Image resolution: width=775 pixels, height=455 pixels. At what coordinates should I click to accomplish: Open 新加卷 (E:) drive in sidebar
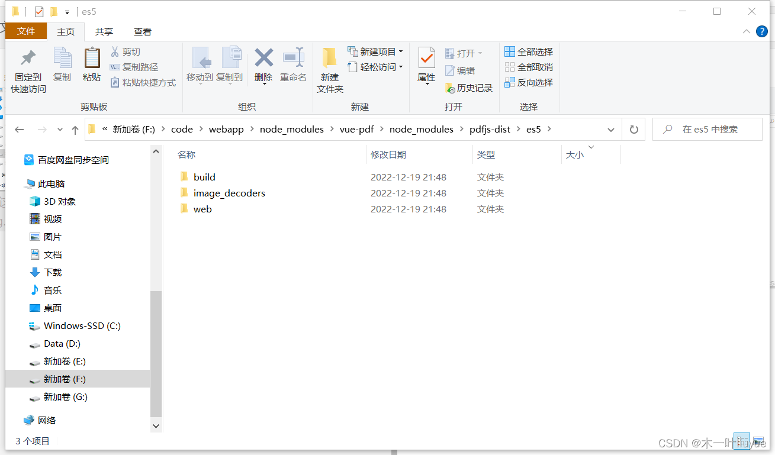click(65, 361)
